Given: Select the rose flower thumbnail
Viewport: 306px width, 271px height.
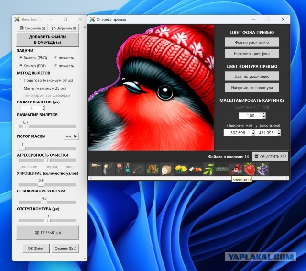Looking at the screenshot, I should pos(119,169).
